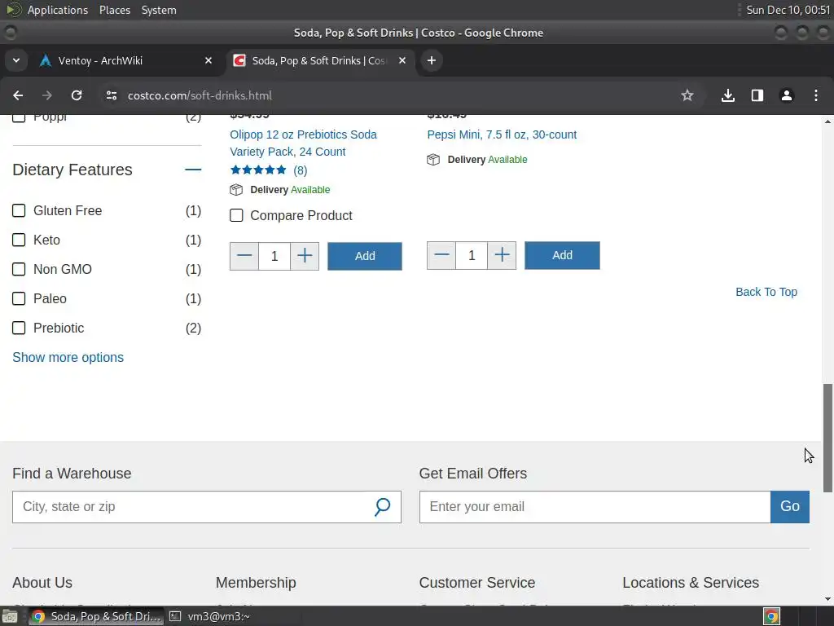This screenshot has height=626, width=834.
Task: Focus the City, state or zip field
Action: (x=207, y=507)
